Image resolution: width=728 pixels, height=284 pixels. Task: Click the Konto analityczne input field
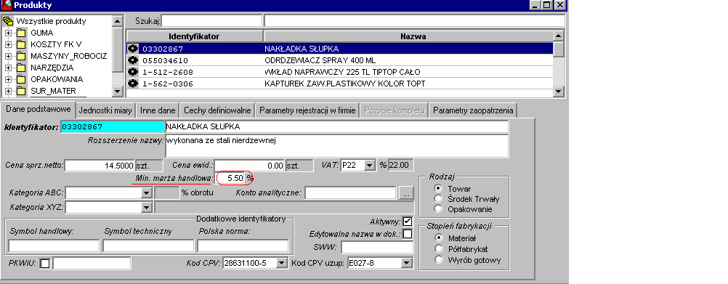point(351,193)
